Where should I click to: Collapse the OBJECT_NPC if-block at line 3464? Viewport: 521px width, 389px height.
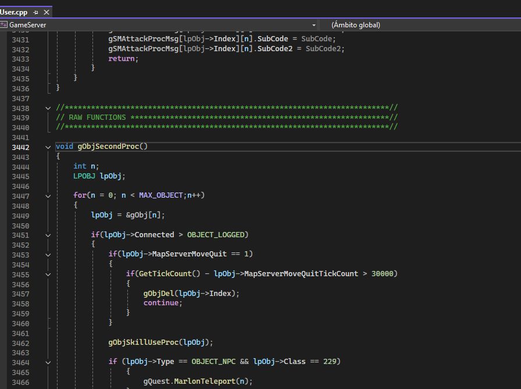48,362
